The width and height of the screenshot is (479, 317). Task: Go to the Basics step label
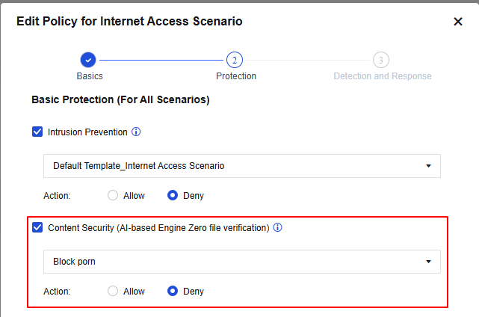[x=90, y=76]
